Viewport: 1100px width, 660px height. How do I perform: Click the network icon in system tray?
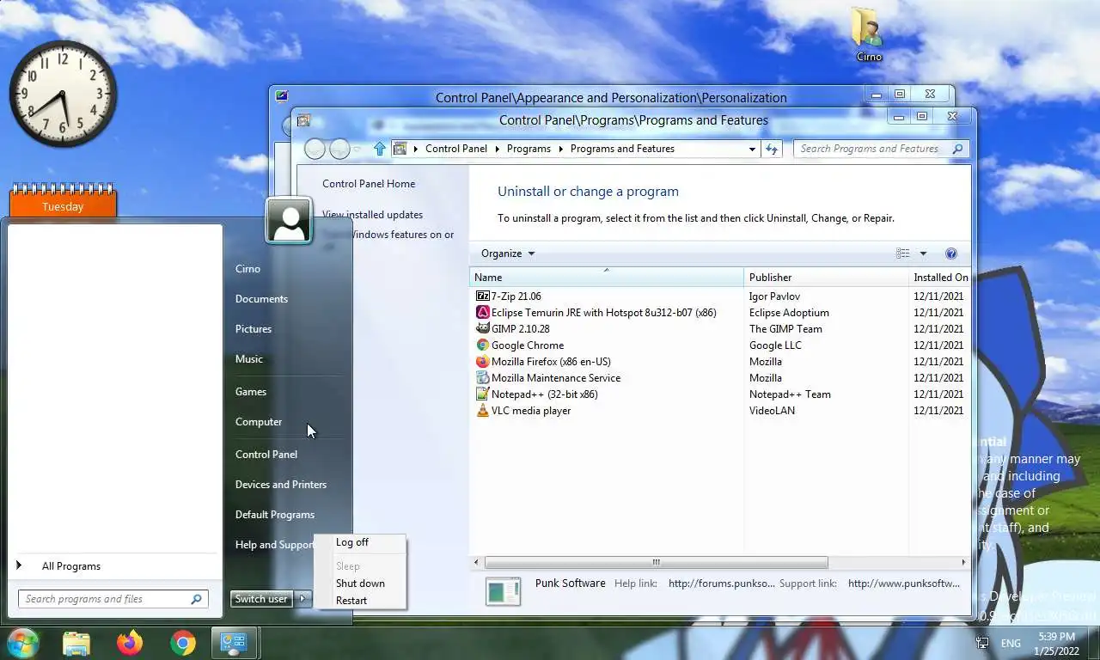pos(982,643)
